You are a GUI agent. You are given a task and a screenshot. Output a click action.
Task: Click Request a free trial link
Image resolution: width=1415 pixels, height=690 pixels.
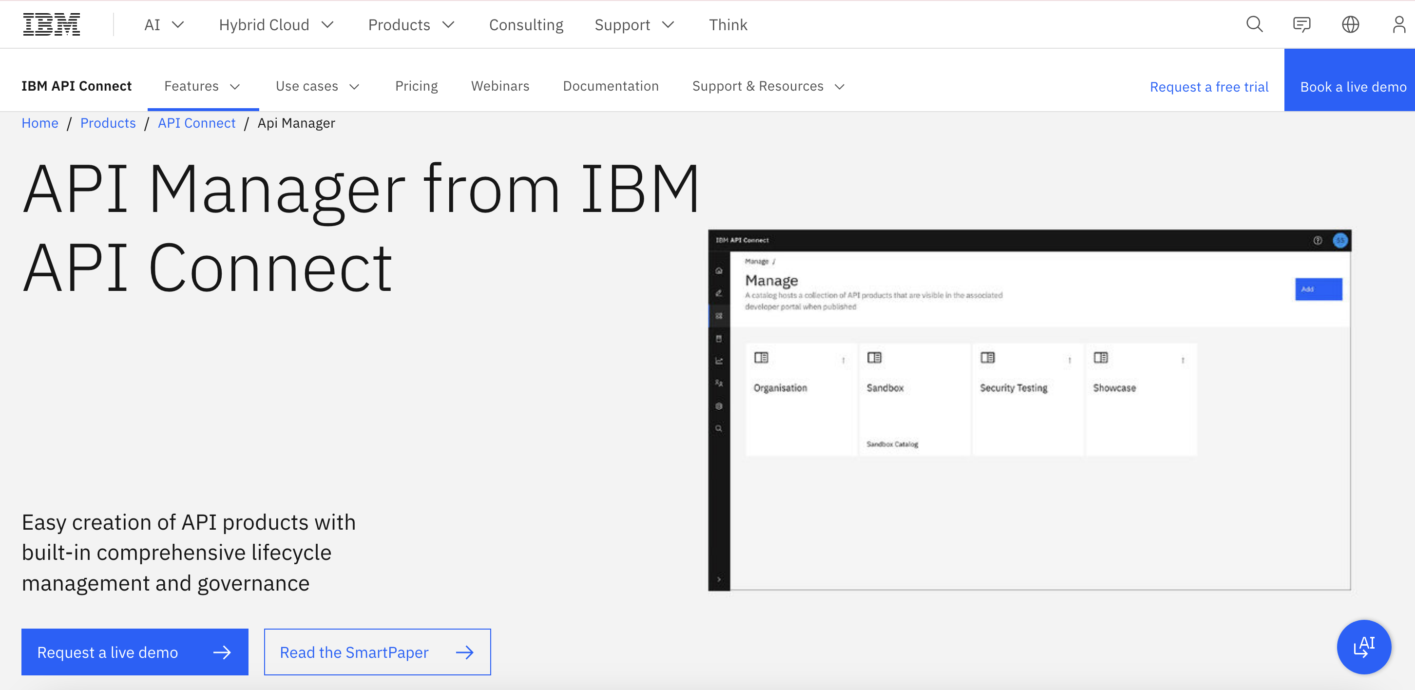pos(1209,87)
